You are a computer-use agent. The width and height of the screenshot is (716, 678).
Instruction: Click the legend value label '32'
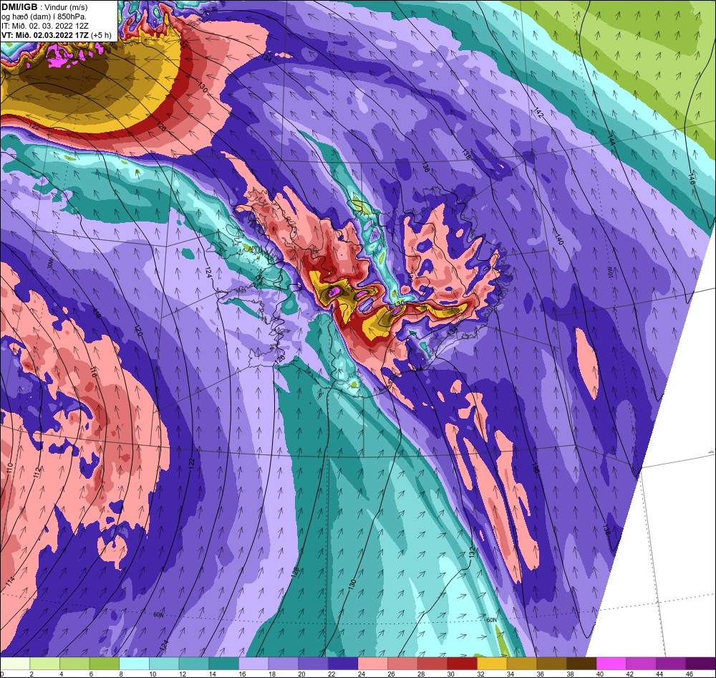480,674
